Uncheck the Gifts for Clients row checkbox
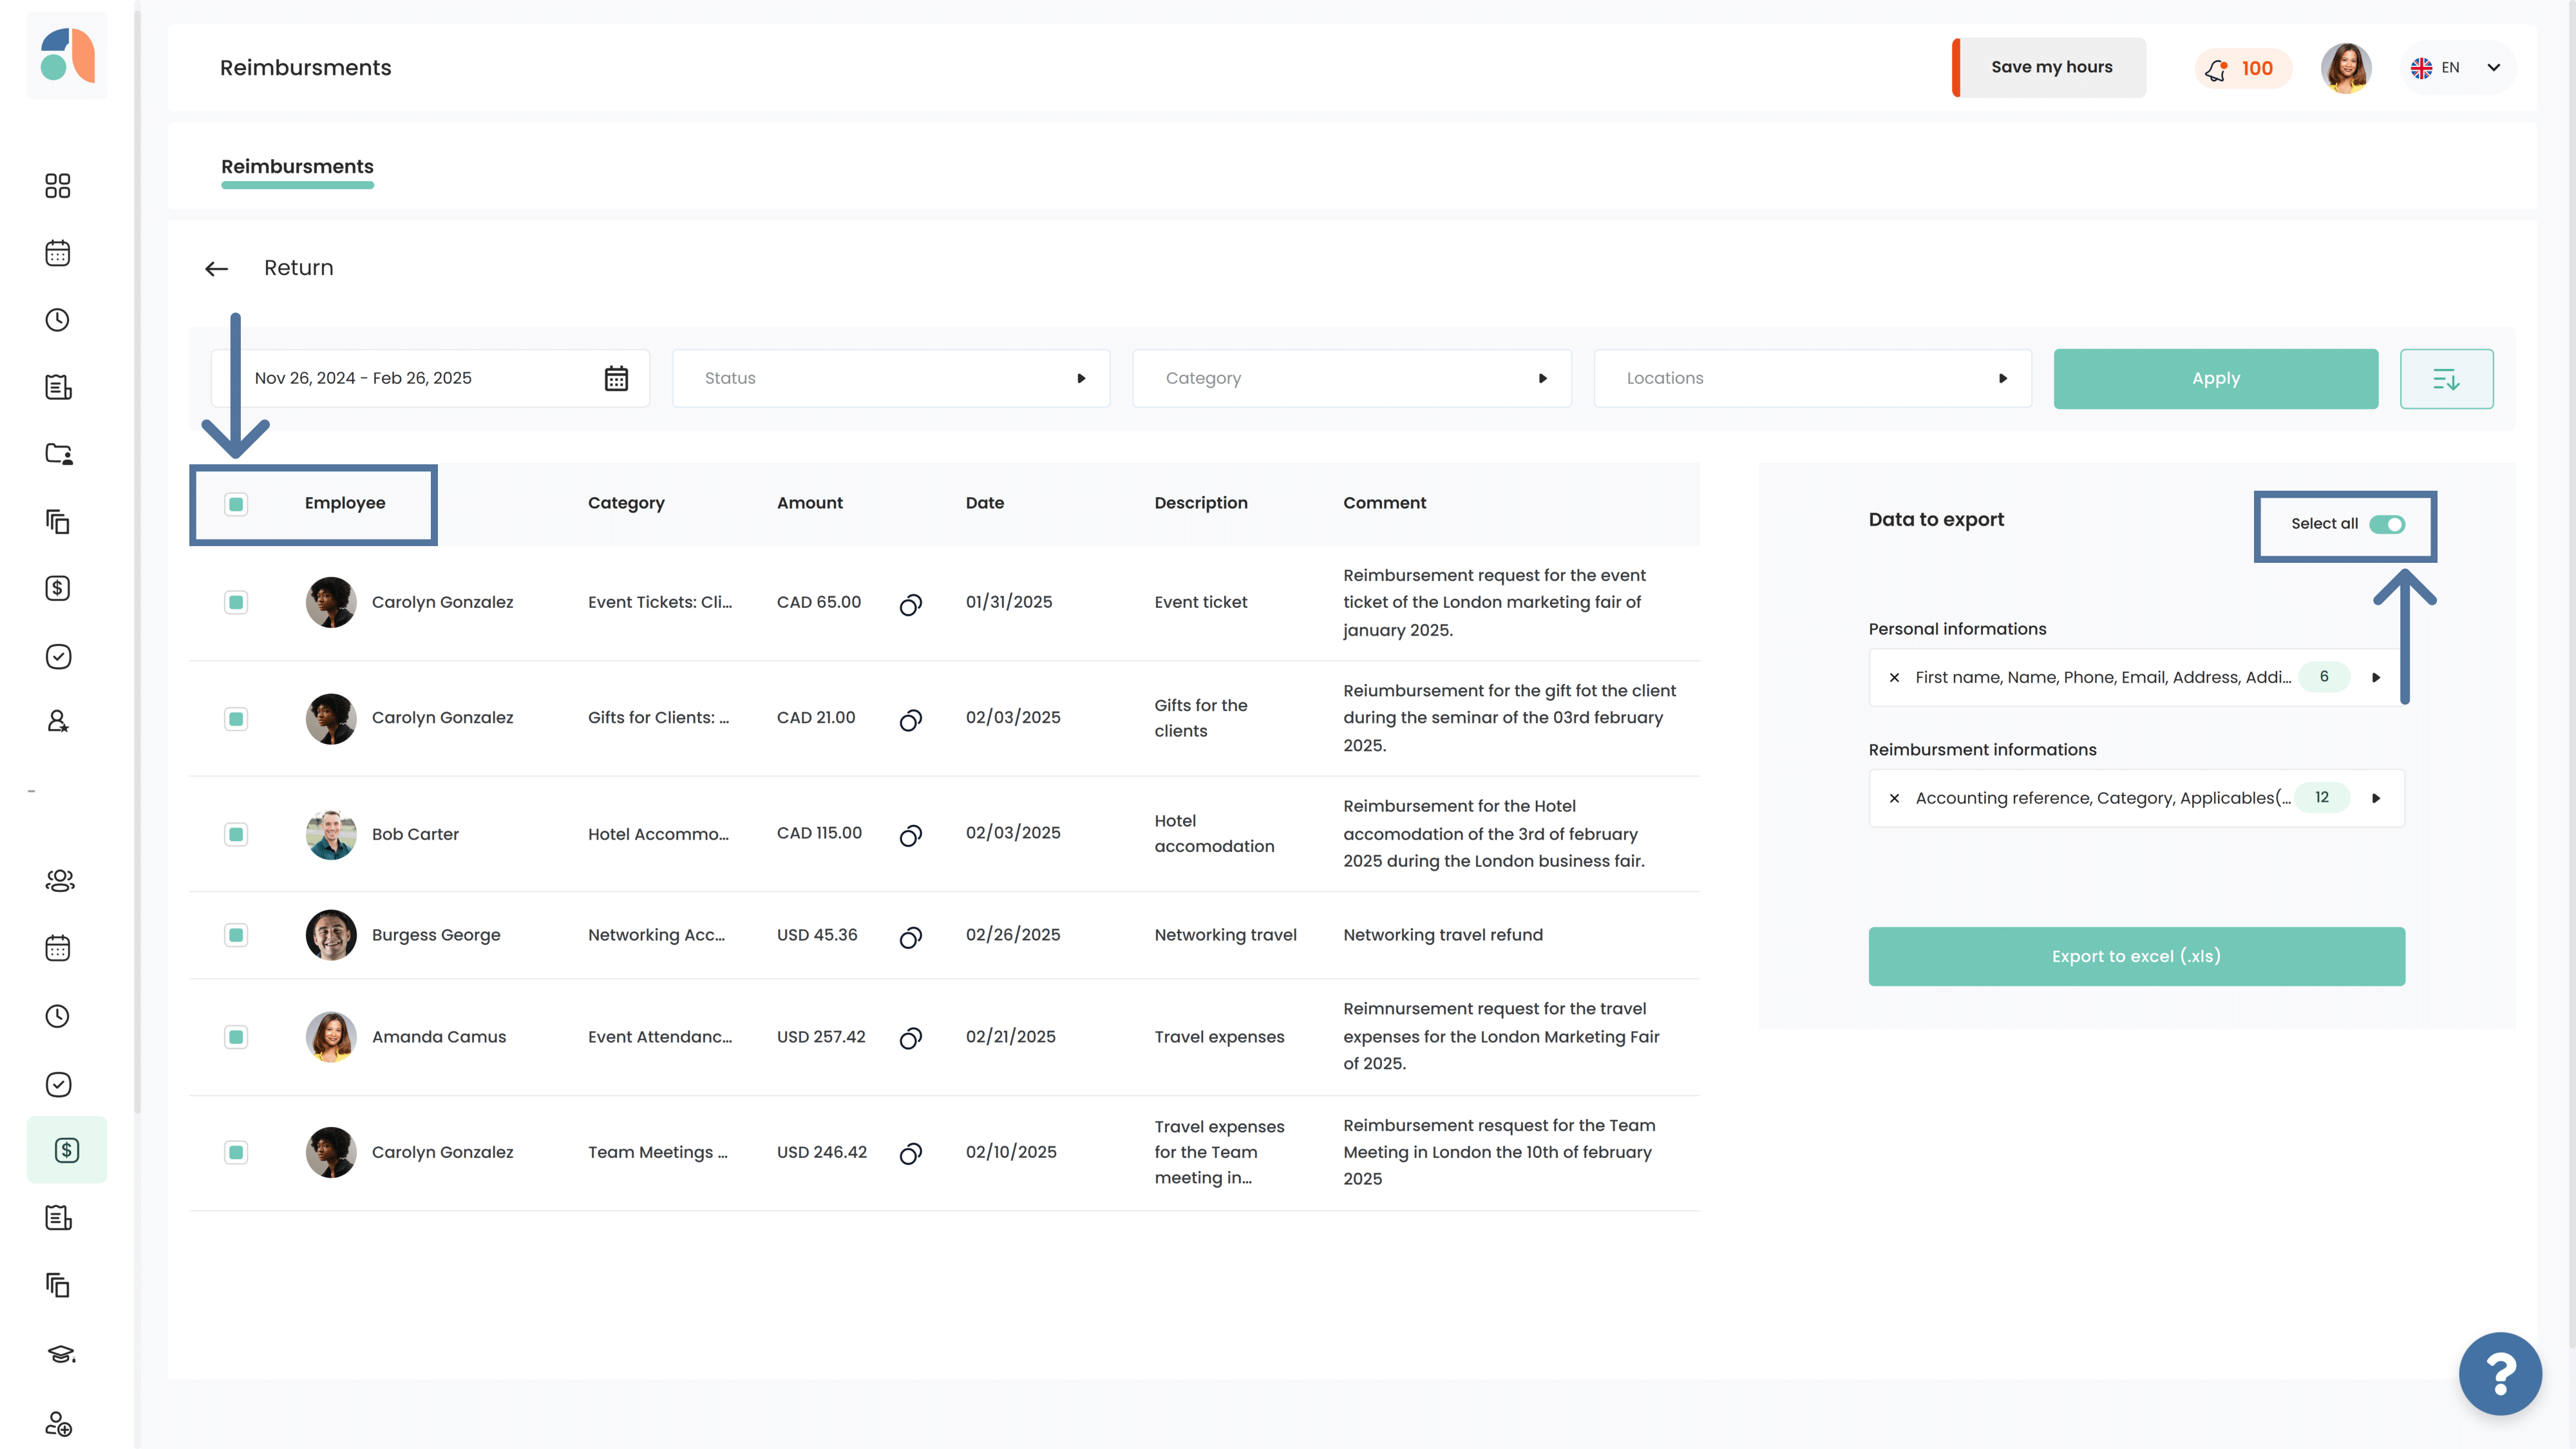Viewport: 2576px width, 1449px height. click(x=236, y=719)
